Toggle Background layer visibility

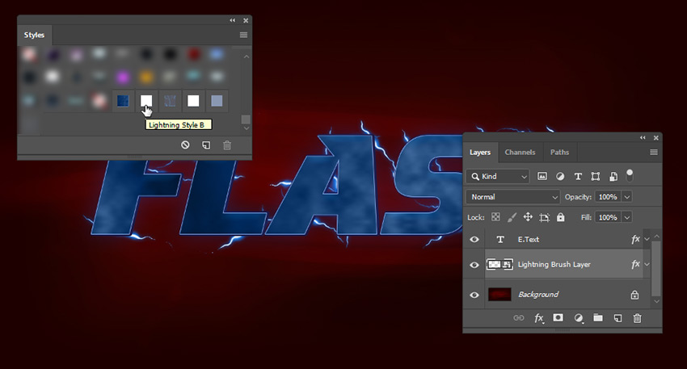coord(474,295)
